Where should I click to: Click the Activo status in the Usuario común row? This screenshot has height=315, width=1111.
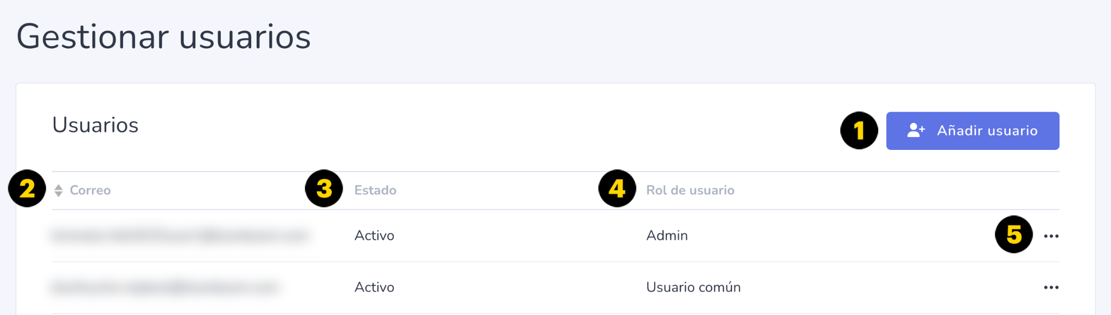point(374,287)
